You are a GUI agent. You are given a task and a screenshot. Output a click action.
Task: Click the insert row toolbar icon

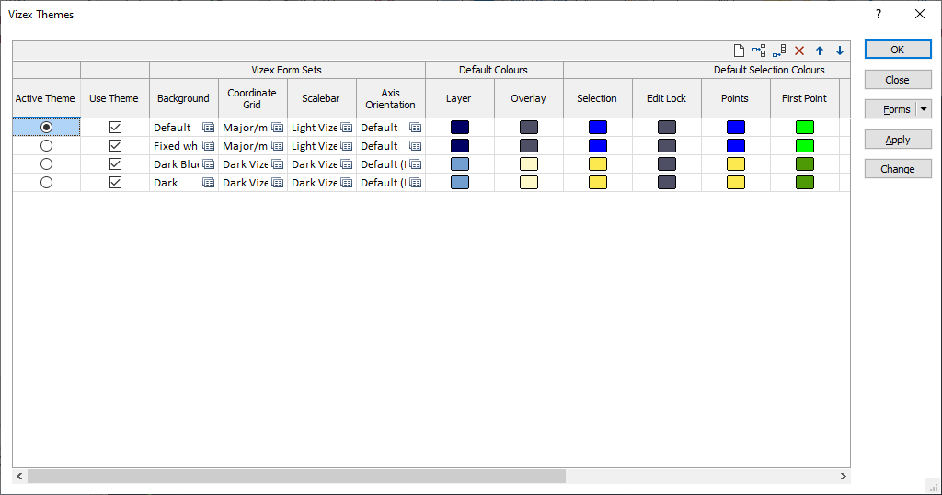(759, 51)
